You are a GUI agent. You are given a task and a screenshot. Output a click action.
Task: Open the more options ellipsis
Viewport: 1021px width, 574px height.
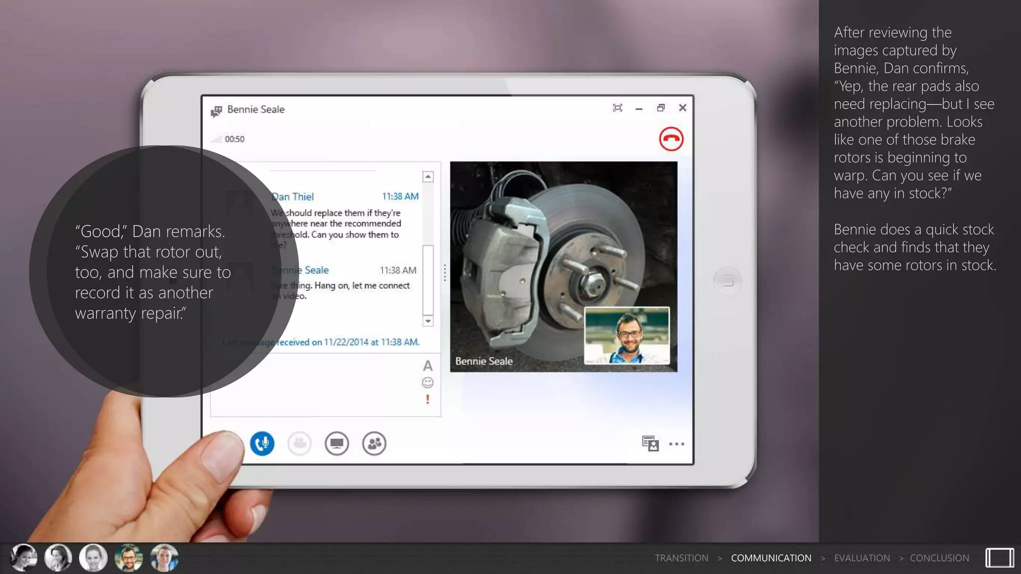677,444
